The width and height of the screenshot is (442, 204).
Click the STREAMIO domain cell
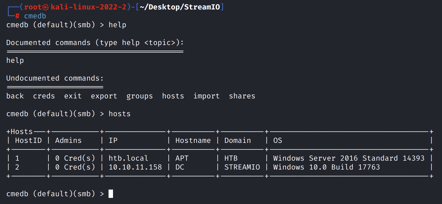[242, 167]
